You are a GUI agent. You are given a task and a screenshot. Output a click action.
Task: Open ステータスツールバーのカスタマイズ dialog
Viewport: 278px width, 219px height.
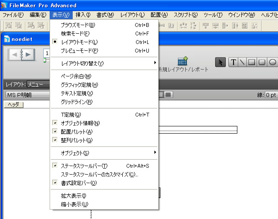[x=99, y=175]
